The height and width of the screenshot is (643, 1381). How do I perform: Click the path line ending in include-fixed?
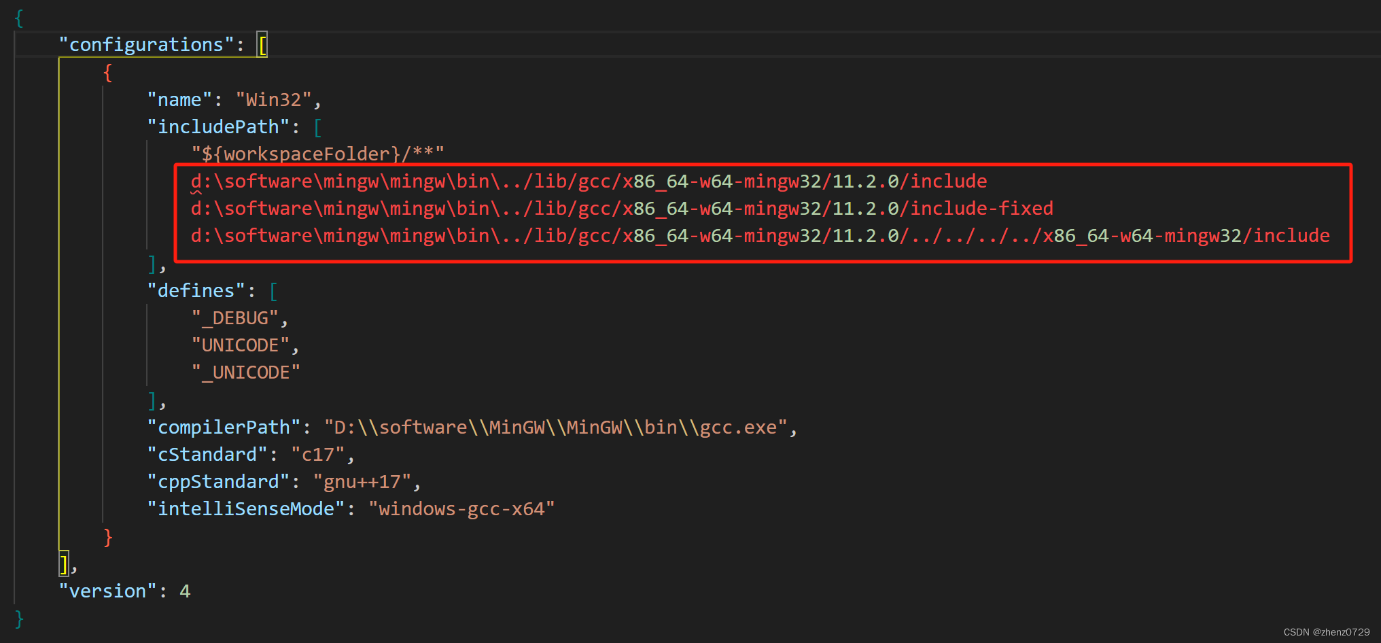point(622,209)
